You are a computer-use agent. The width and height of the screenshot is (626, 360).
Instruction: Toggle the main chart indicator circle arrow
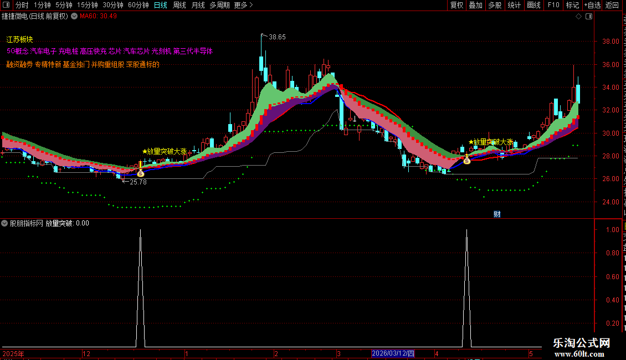pos(74,17)
